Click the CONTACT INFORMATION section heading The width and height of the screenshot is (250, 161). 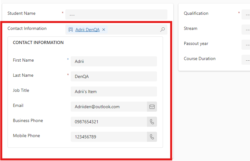click(38, 42)
